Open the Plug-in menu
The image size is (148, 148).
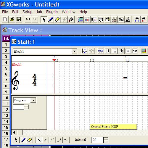[x=52, y=12]
